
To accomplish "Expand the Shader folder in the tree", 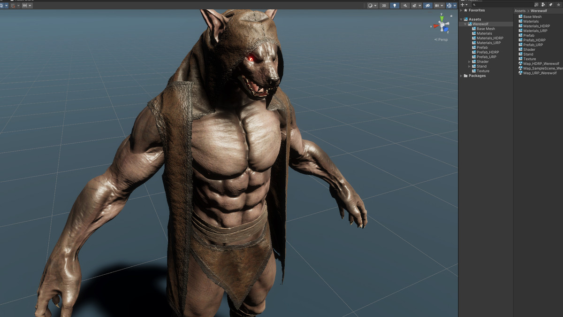I will [469, 62].
